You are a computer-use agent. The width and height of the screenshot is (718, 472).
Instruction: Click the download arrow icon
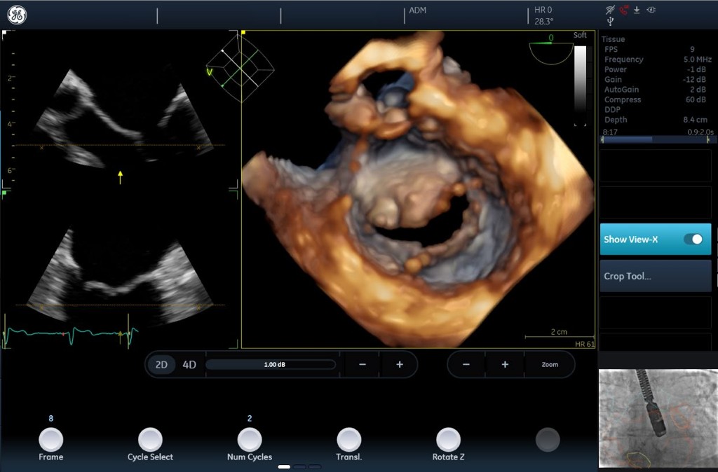coord(637,10)
